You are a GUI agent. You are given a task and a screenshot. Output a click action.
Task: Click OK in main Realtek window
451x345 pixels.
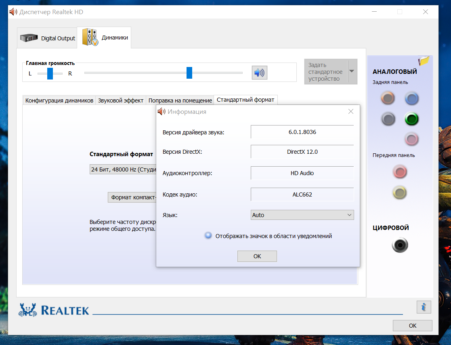pyautogui.click(x=413, y=326)
